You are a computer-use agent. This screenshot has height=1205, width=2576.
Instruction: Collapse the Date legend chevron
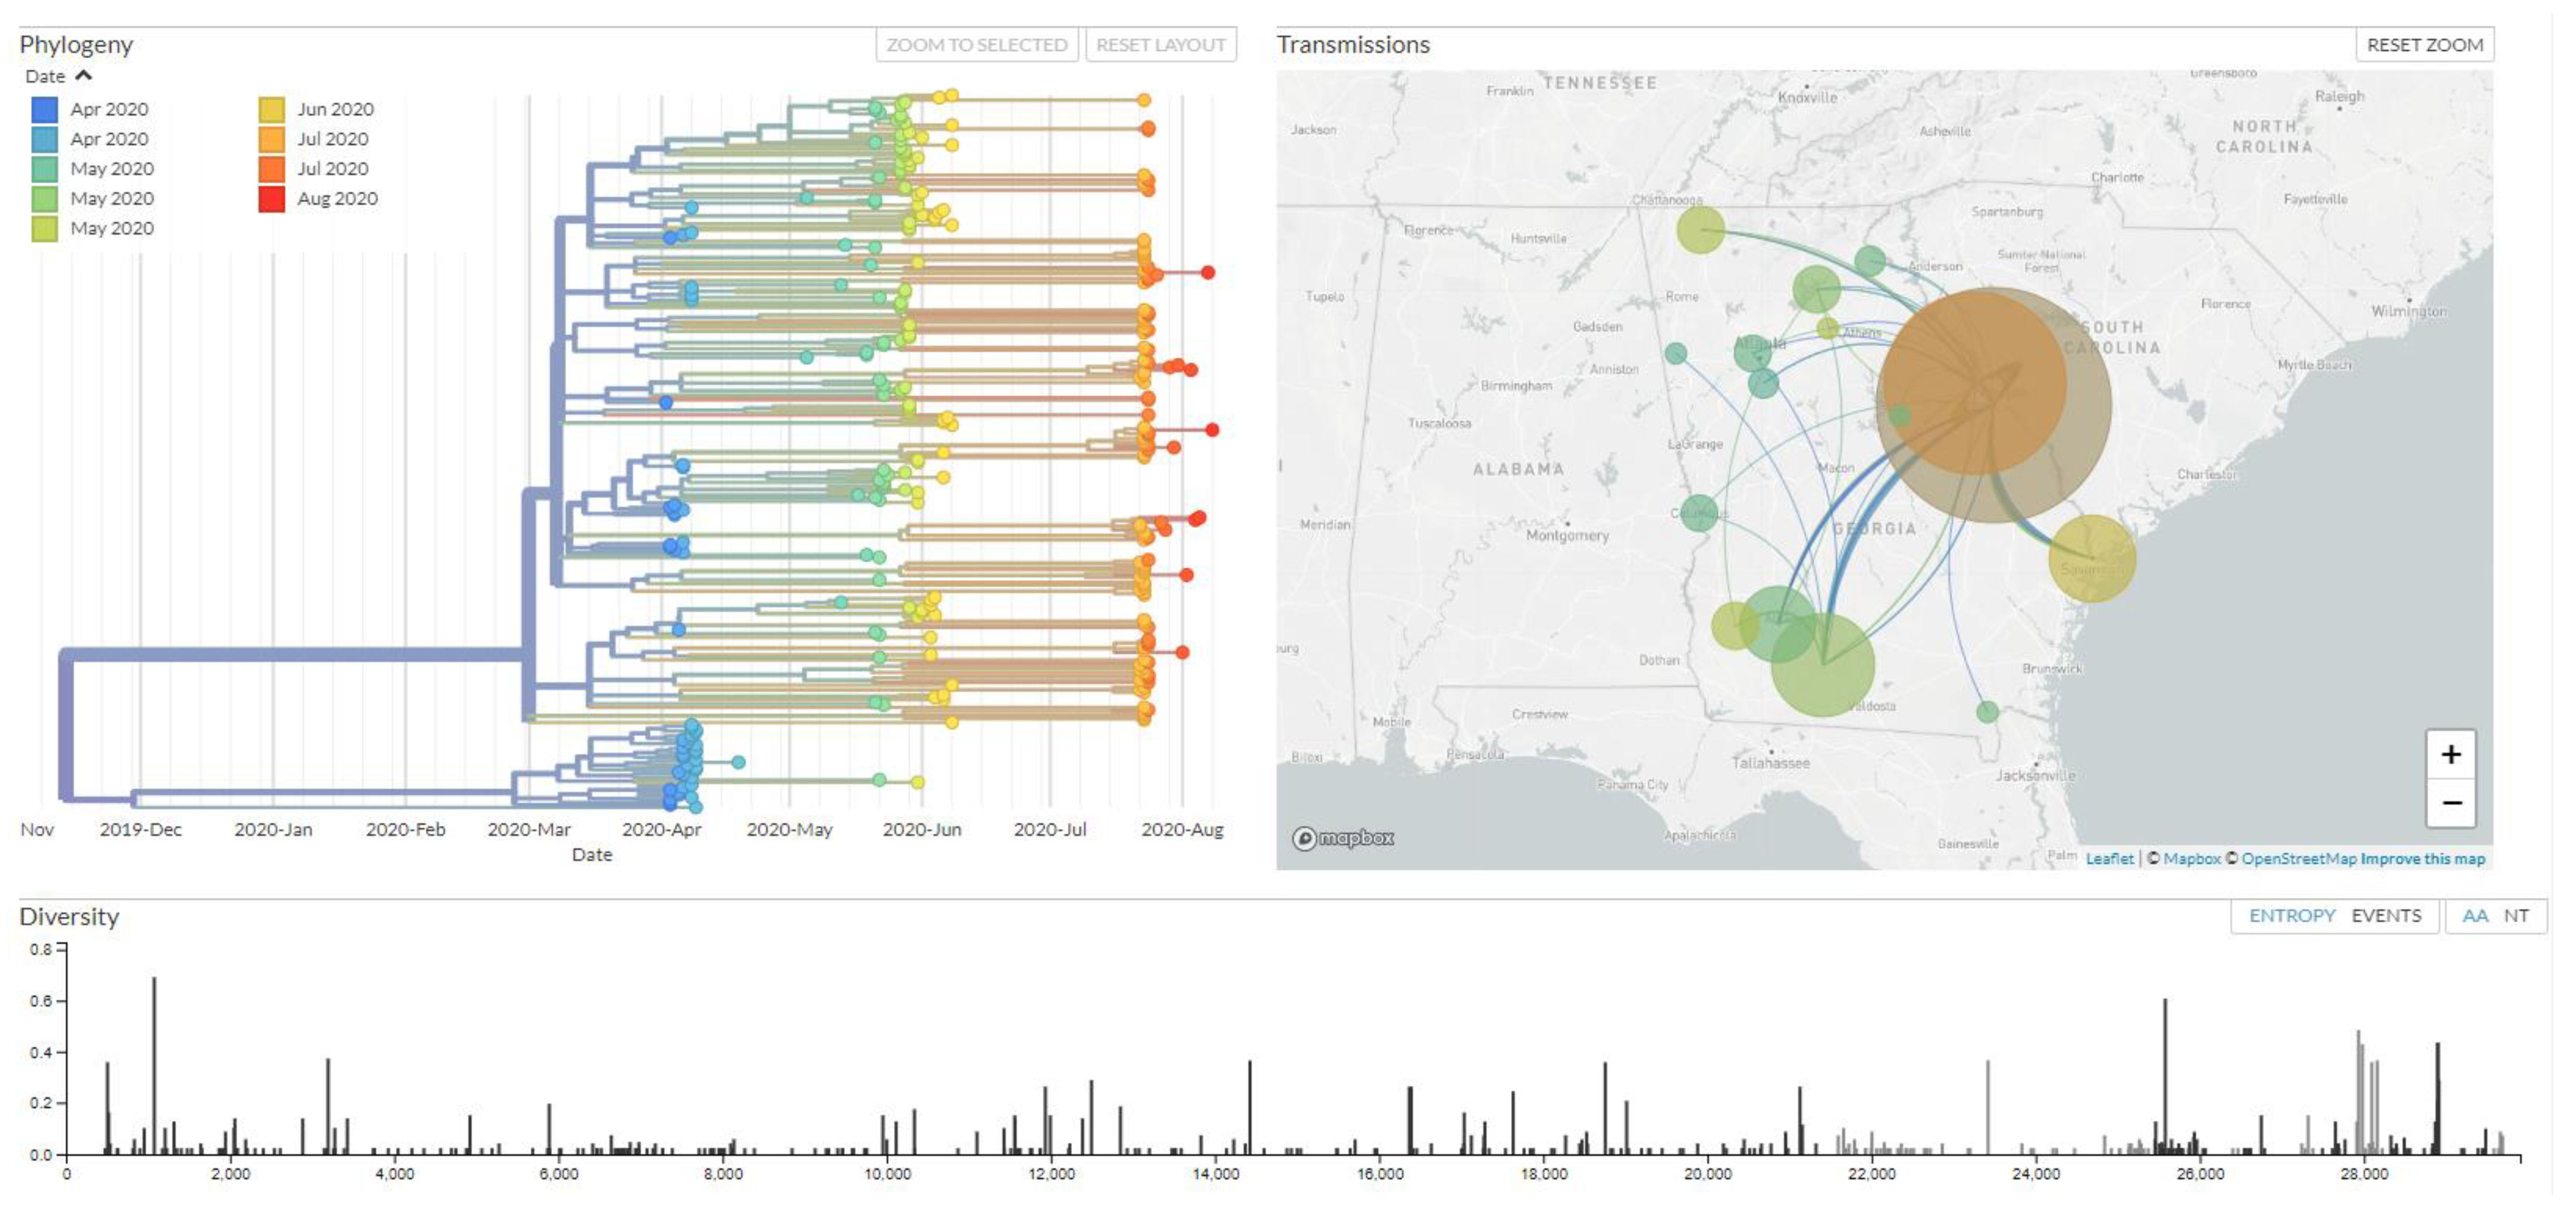[84, 75]
